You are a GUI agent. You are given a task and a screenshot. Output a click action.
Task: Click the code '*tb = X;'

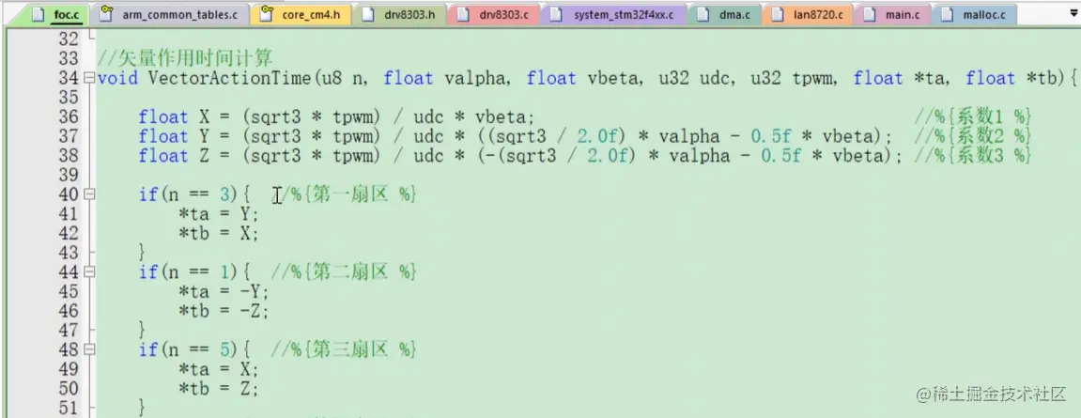pyautogui.click(x=218, y=234)
